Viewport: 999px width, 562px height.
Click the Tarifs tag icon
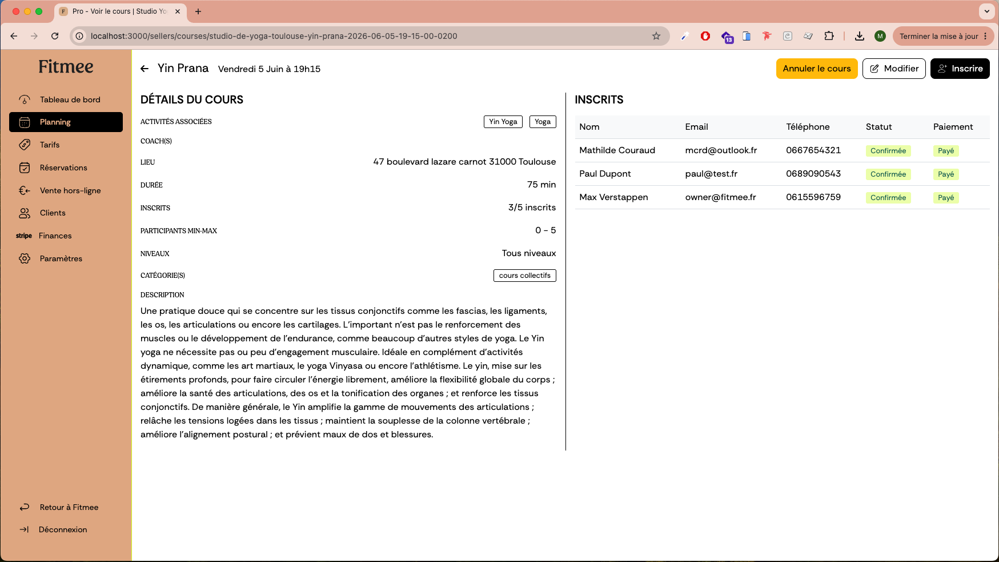[25, 145]
